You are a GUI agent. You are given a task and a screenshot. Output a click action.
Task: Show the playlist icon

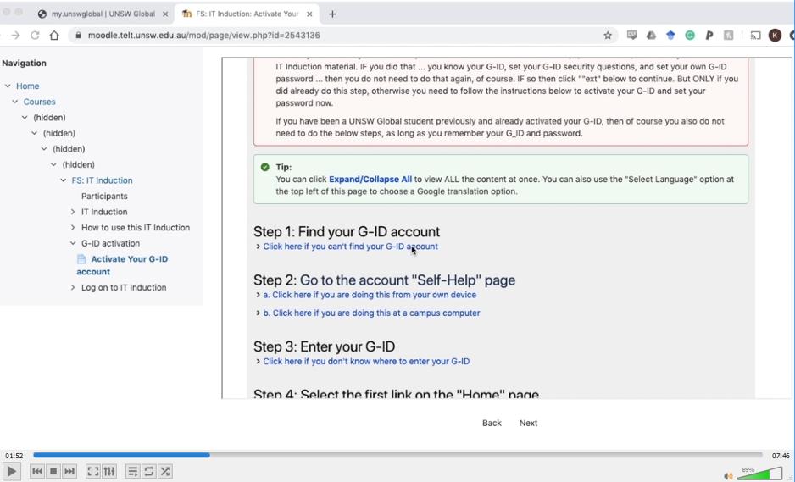(132, 471)
